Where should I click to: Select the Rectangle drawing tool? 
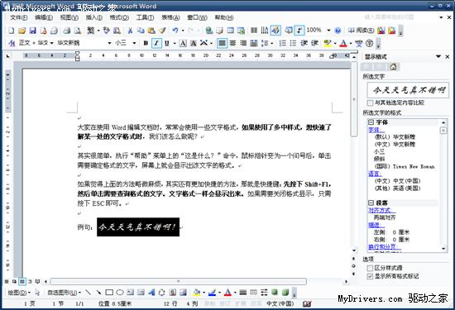tap(109, 293)
